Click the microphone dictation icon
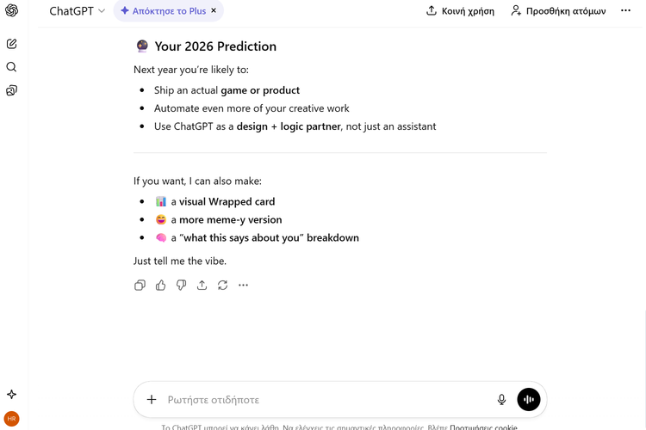This screenshot has width=646, height=430. pos(502,400)
